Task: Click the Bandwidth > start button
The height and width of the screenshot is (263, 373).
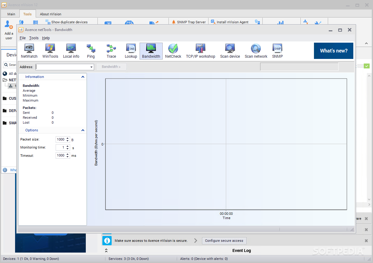Action: point(111,67)
